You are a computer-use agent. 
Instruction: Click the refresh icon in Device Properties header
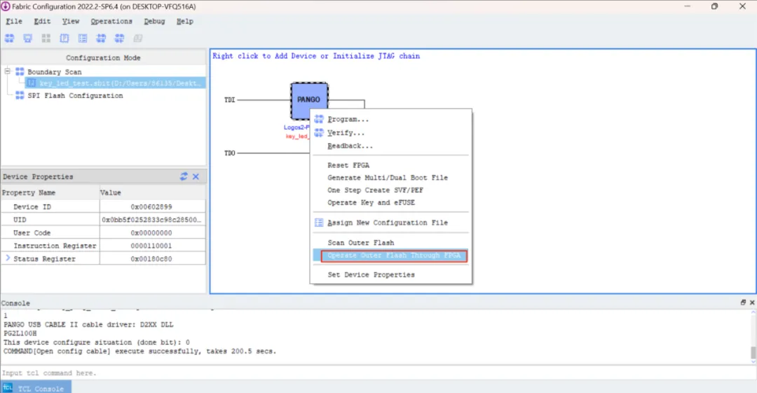pyautogui.click(x=184, y=177)
